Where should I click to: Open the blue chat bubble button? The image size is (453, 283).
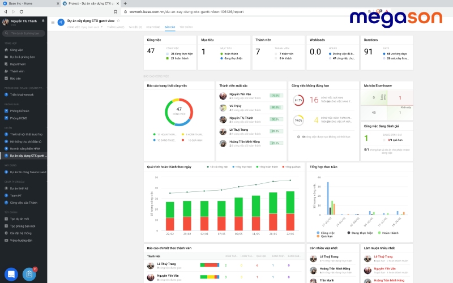[10, 274]
